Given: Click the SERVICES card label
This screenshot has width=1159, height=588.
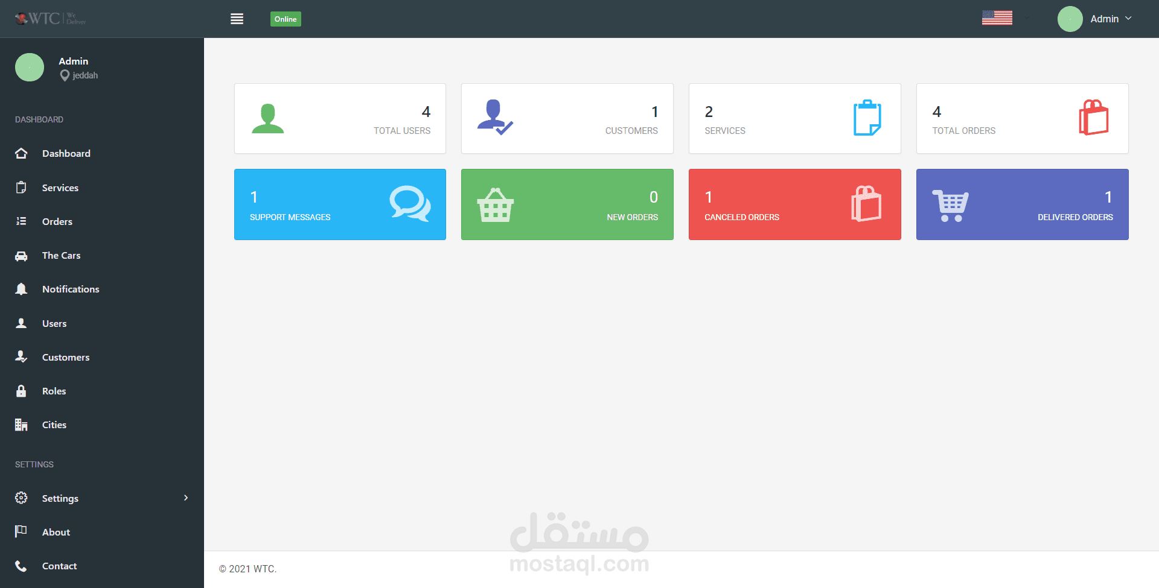Looking at the screenshot, I should [x=725, y=130].
